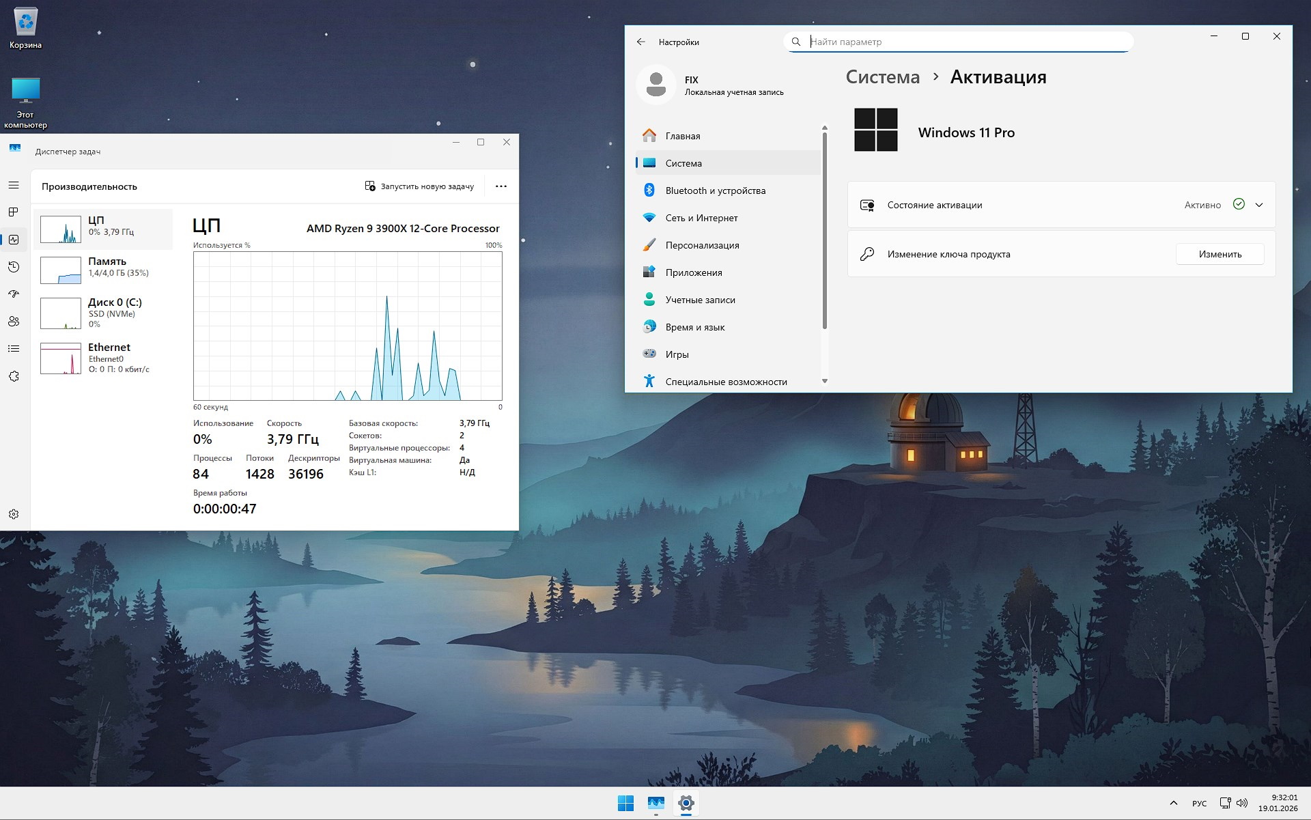The image size is (1311, 820).
Task: Switch to App history in Task Manager sidebar
Action: coord(14,267)
